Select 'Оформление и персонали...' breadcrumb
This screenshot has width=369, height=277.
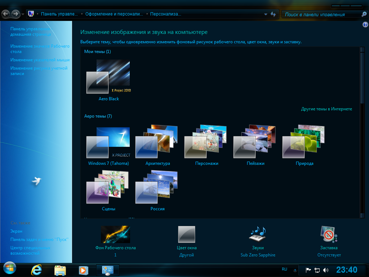point(114,14)
